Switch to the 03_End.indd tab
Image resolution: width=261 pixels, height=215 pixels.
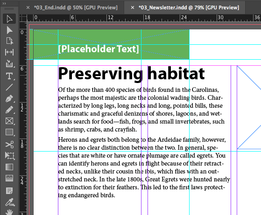76,7
